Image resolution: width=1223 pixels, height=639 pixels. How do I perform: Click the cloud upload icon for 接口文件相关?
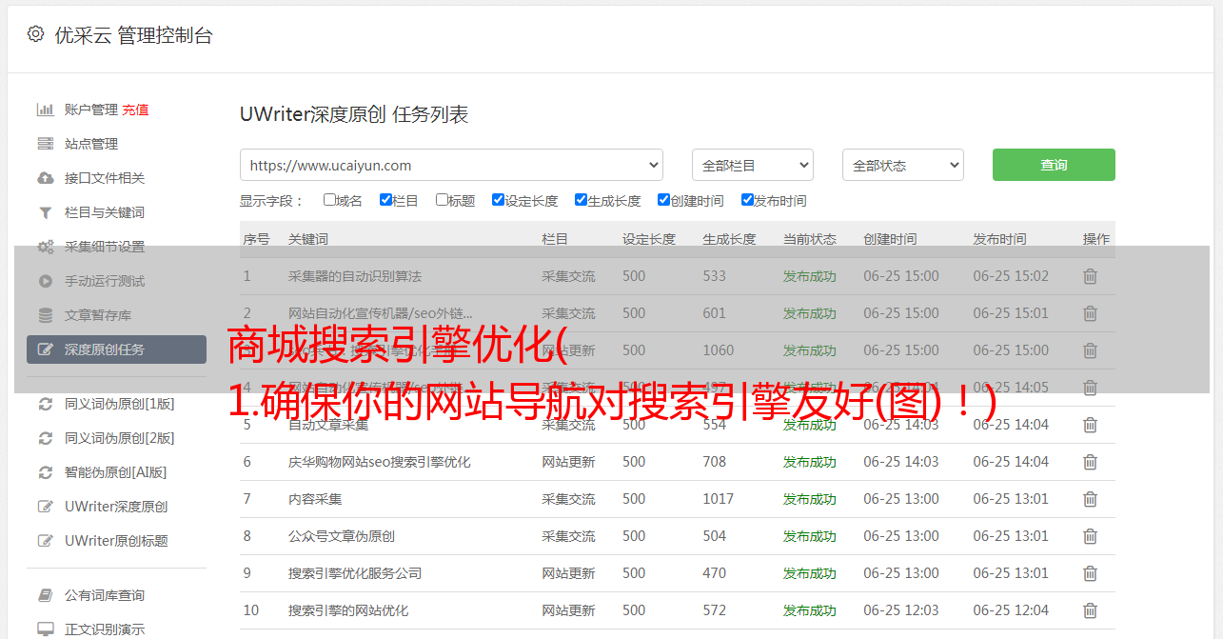[x=45, y=178]
